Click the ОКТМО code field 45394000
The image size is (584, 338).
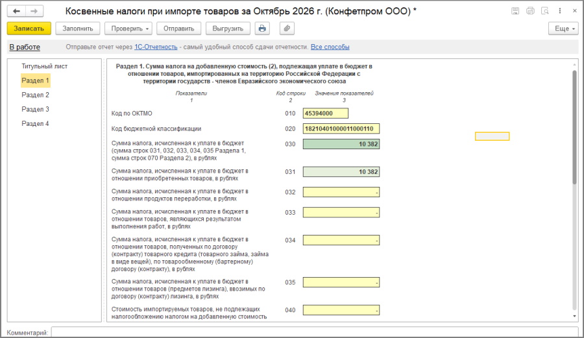click(x=326, y=113)
